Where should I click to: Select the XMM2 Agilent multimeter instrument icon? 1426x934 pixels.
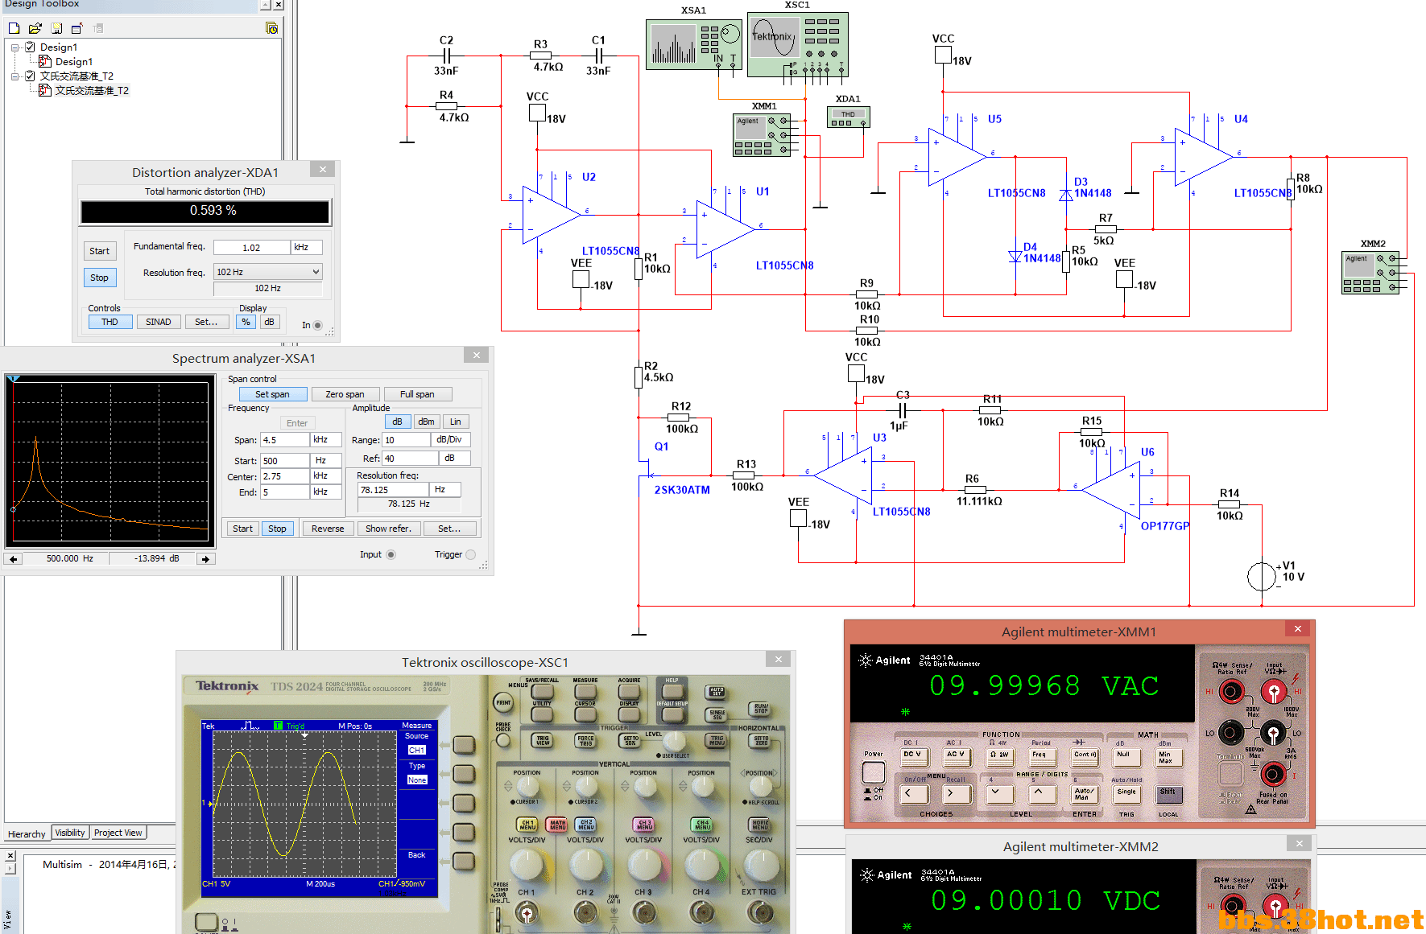click(x=1370, y=273)
